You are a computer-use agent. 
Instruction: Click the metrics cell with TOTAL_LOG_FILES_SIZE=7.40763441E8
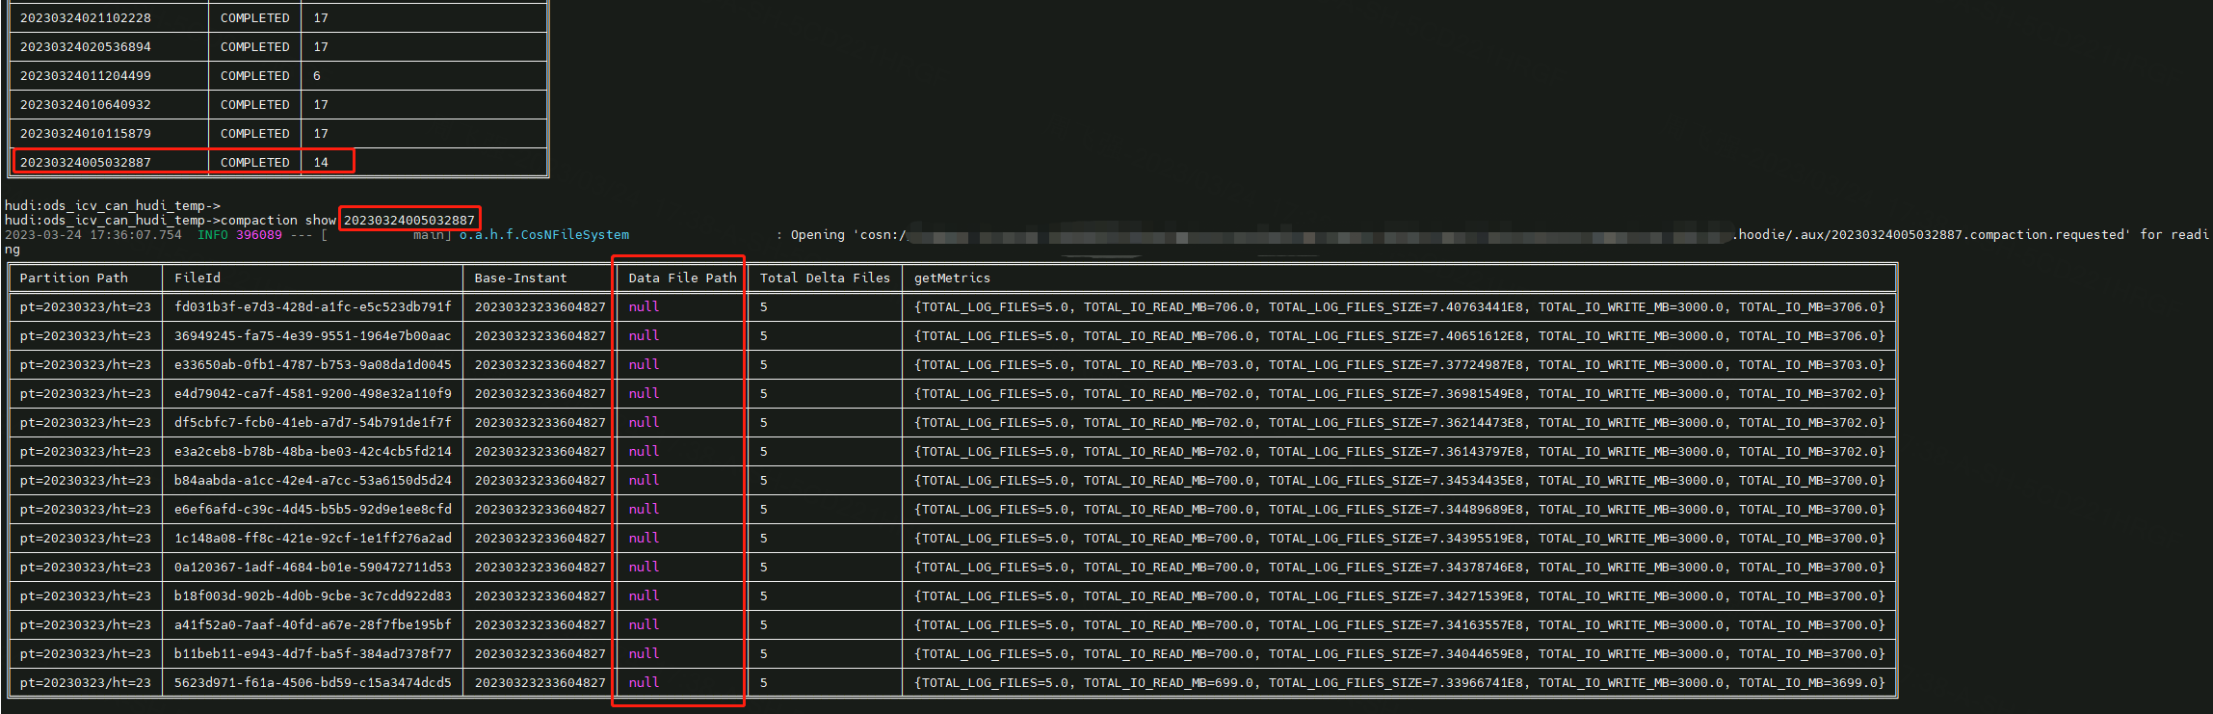pyautogui.click(x=1400, y=306)
